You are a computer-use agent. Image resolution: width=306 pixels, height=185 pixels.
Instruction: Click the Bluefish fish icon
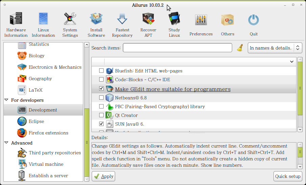(x=109, y=71)
